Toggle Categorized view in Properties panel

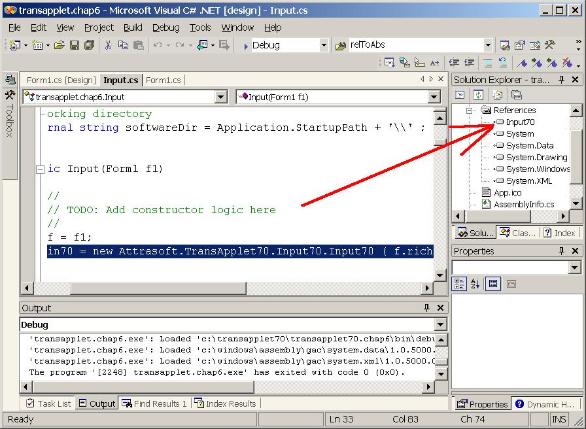459,284
